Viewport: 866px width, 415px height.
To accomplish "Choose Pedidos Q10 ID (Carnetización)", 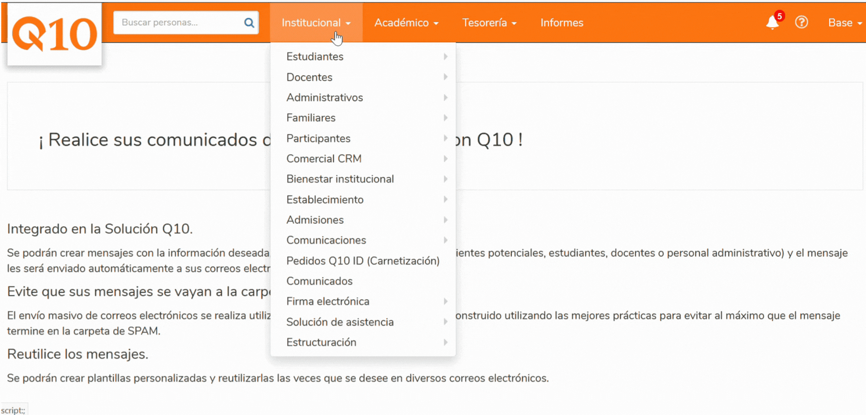I will point(363,261).
